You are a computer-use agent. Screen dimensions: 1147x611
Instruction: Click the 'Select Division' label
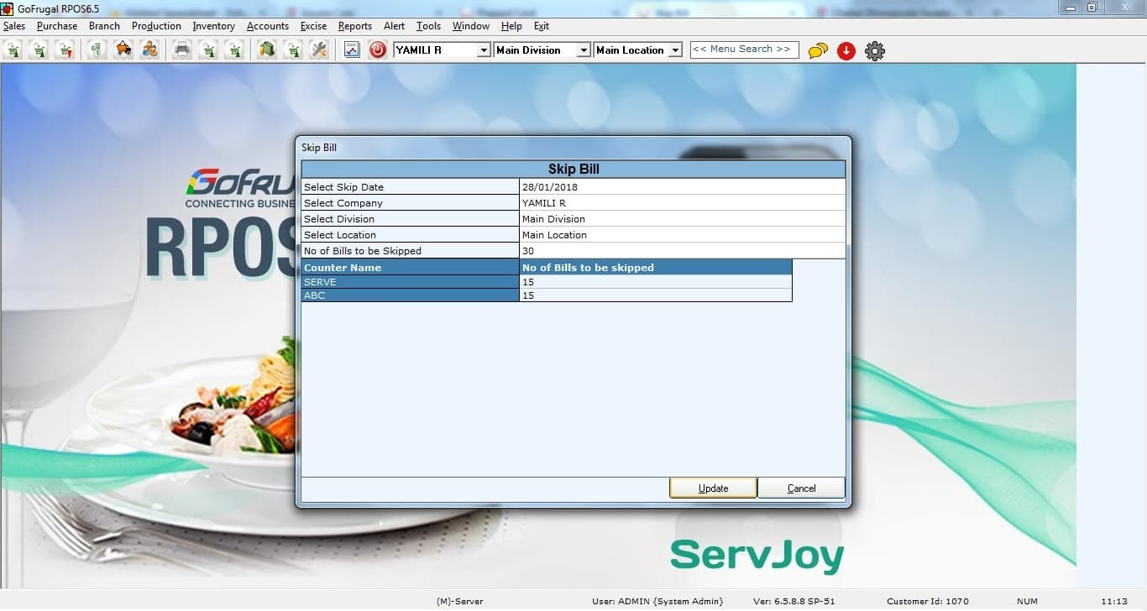339,219
